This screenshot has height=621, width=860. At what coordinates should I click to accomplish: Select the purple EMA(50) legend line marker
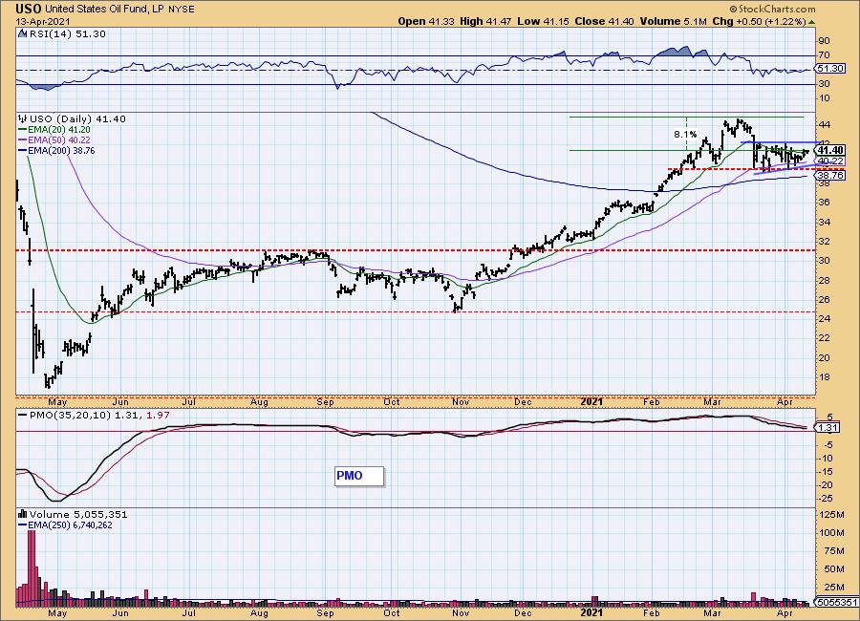click(23, 139)
